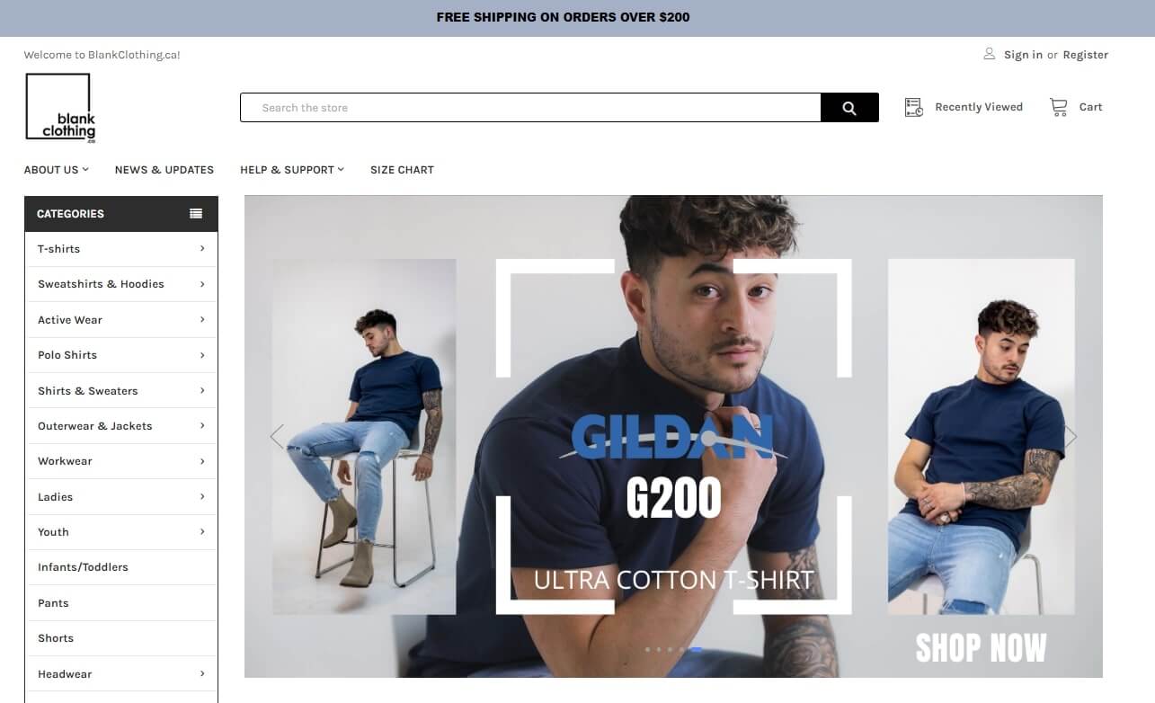This screenshot has width=1155, height=703.
Task: Click the Search the store field
Action: (530, 108)
